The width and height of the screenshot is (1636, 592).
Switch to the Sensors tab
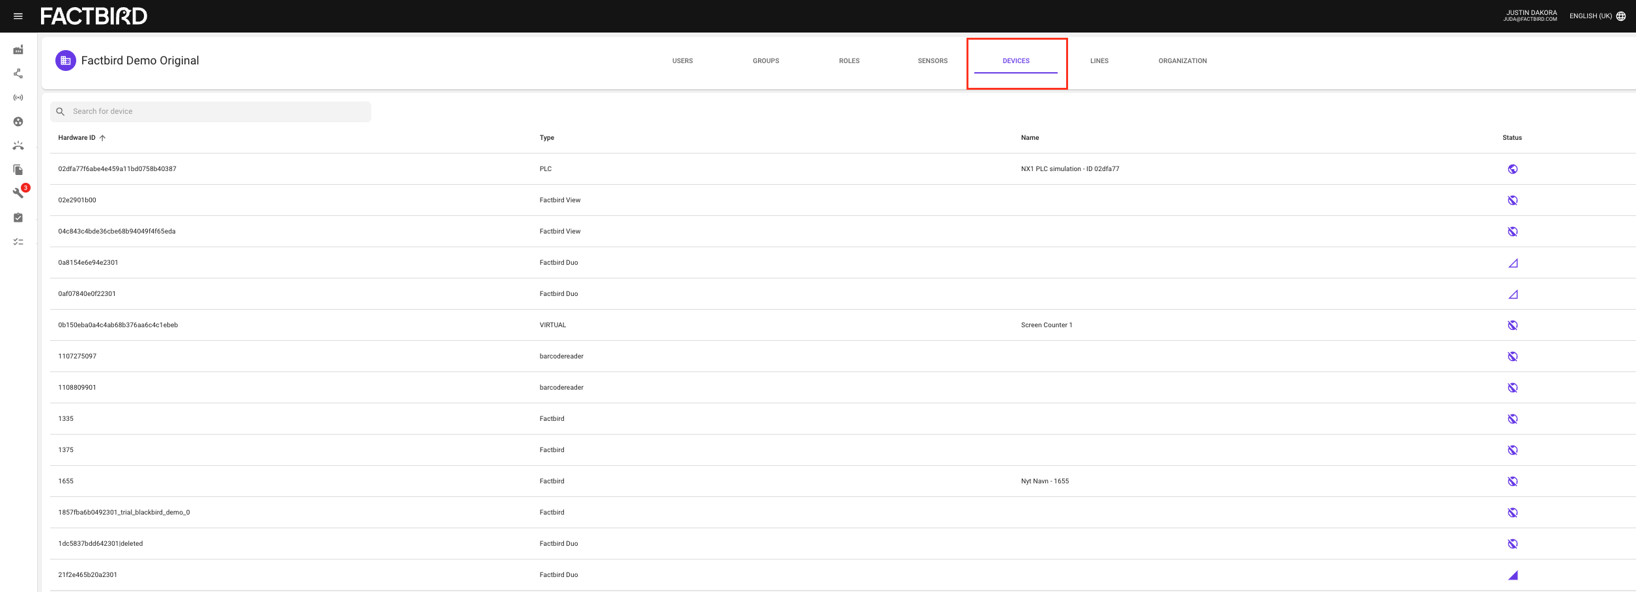(933, 61)
